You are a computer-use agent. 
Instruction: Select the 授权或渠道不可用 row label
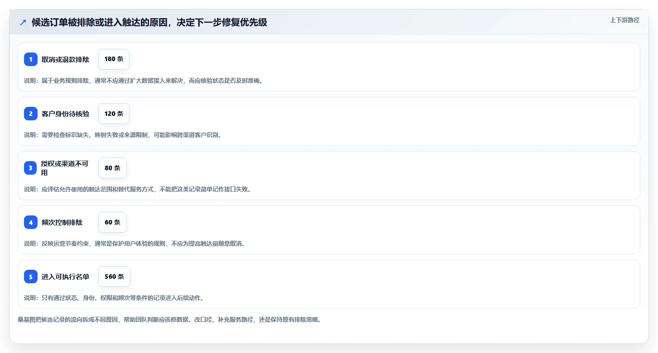[x=65, y=168]
